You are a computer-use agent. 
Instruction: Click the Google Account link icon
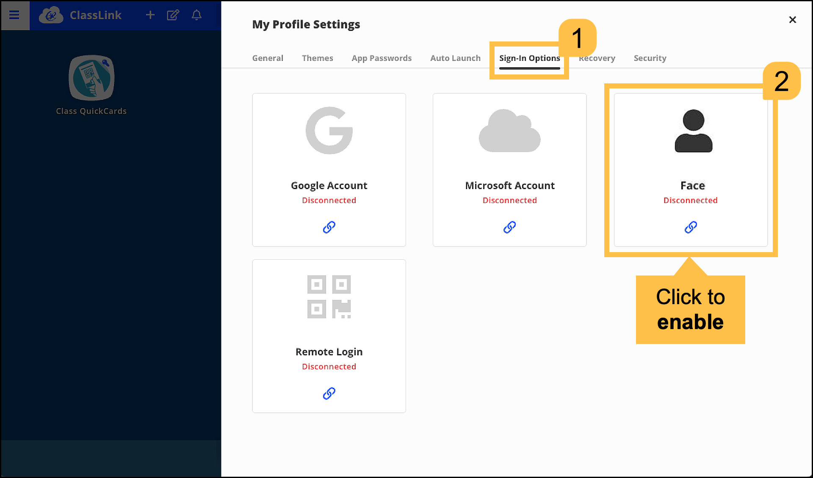(329, 227)
